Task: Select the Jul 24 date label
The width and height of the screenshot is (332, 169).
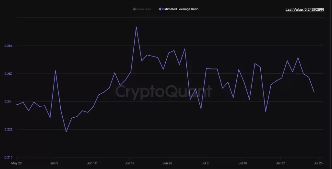Action: (318, 163)
